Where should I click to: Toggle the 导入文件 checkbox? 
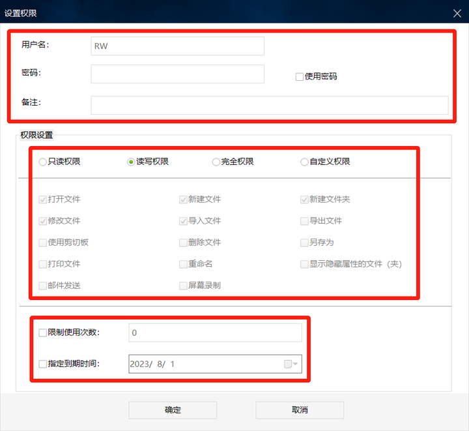click(183, 221)
